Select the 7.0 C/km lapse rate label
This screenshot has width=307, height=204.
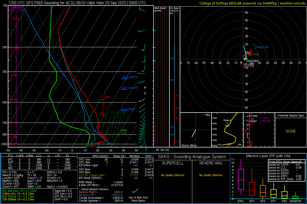104,97
